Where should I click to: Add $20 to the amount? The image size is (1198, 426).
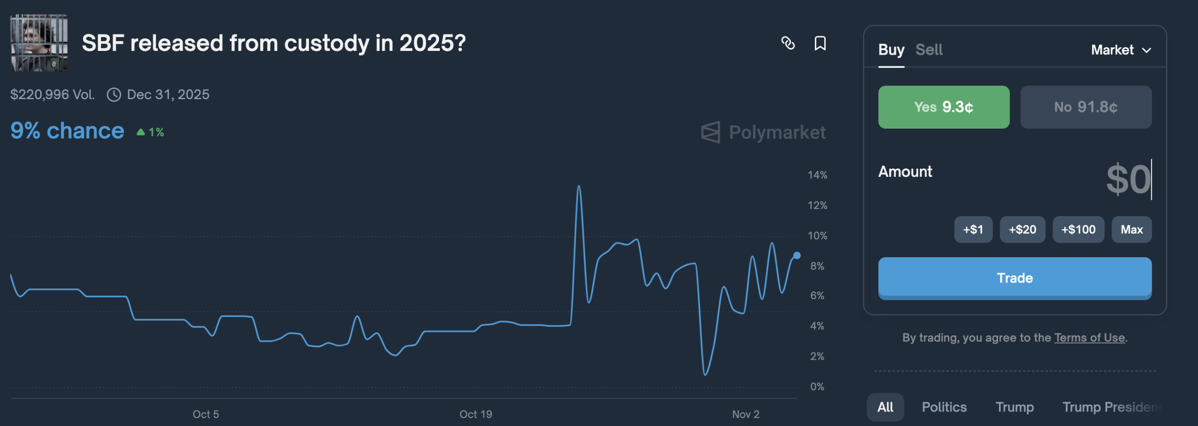coord(1022,230)
